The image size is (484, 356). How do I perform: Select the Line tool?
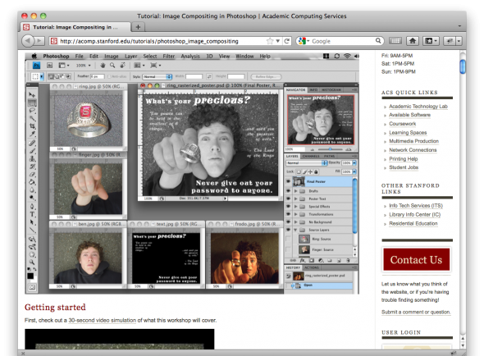32,230
